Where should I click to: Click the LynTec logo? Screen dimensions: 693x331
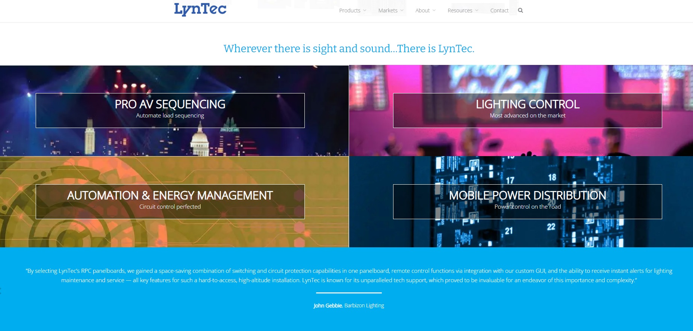[x=200, y=9]
